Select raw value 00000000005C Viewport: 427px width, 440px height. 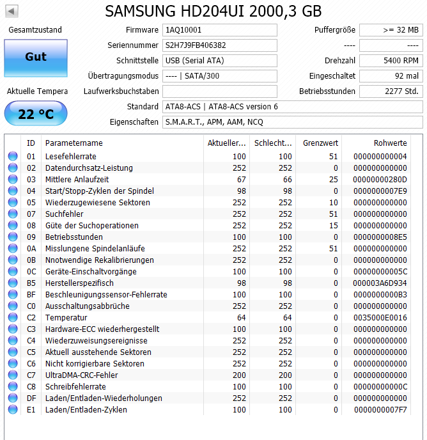tap(380, 271)
